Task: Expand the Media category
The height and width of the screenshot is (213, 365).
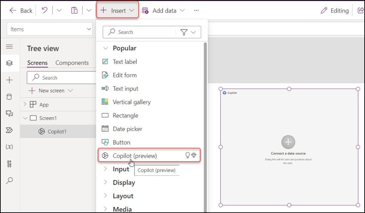Action: (x=106, y=209)
